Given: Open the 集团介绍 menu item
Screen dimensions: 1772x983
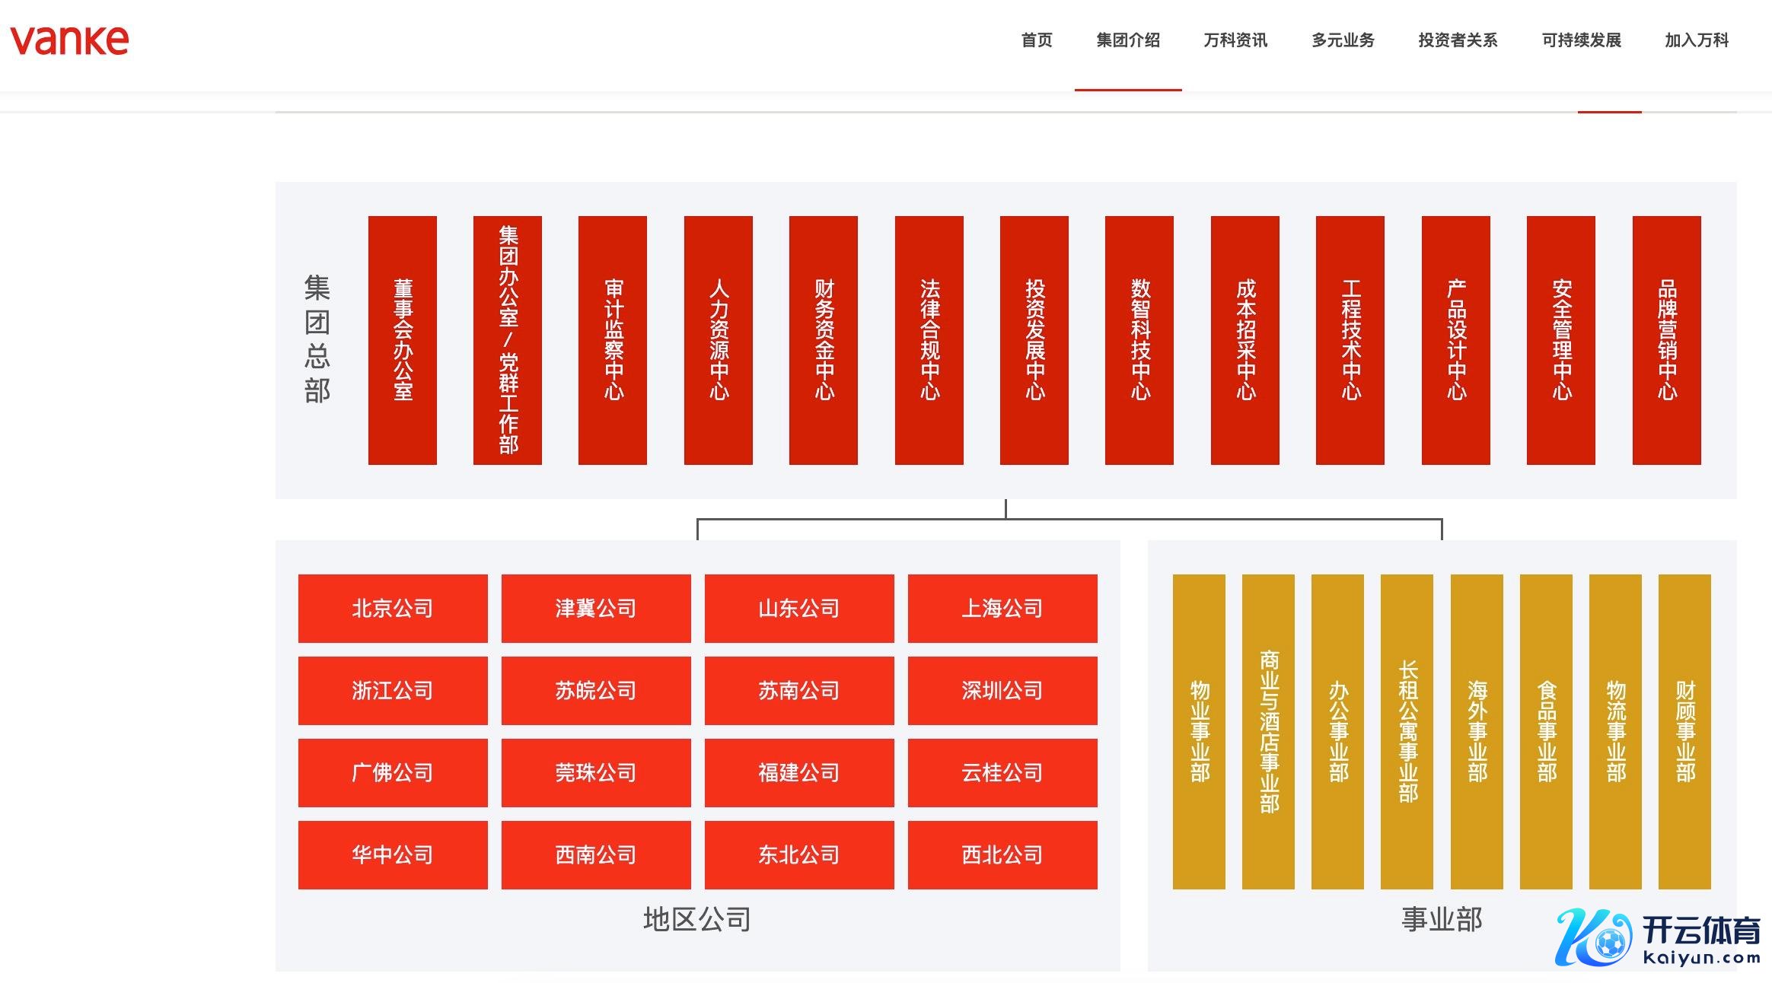Looking at the screenshot, I should pos(1128,40).
